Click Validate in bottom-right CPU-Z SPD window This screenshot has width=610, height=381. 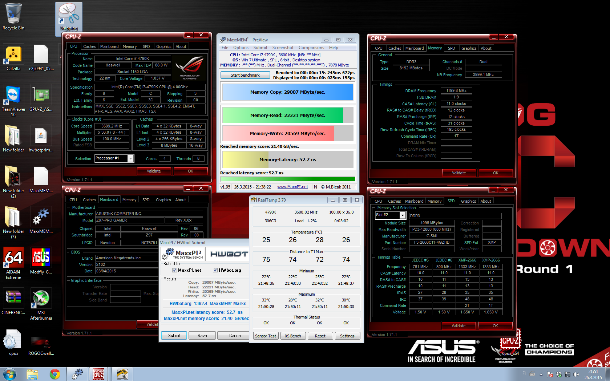(458, 326)
